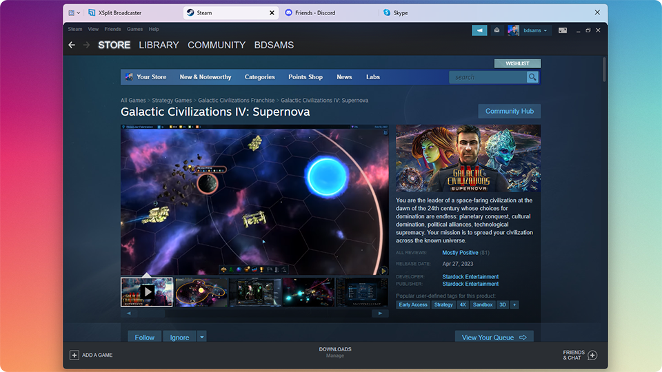Go to the COMMUNITY section

point(217,45)
